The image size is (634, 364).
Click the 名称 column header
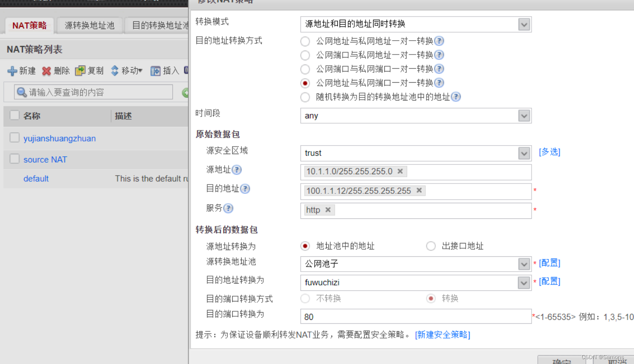pos(32,116)
